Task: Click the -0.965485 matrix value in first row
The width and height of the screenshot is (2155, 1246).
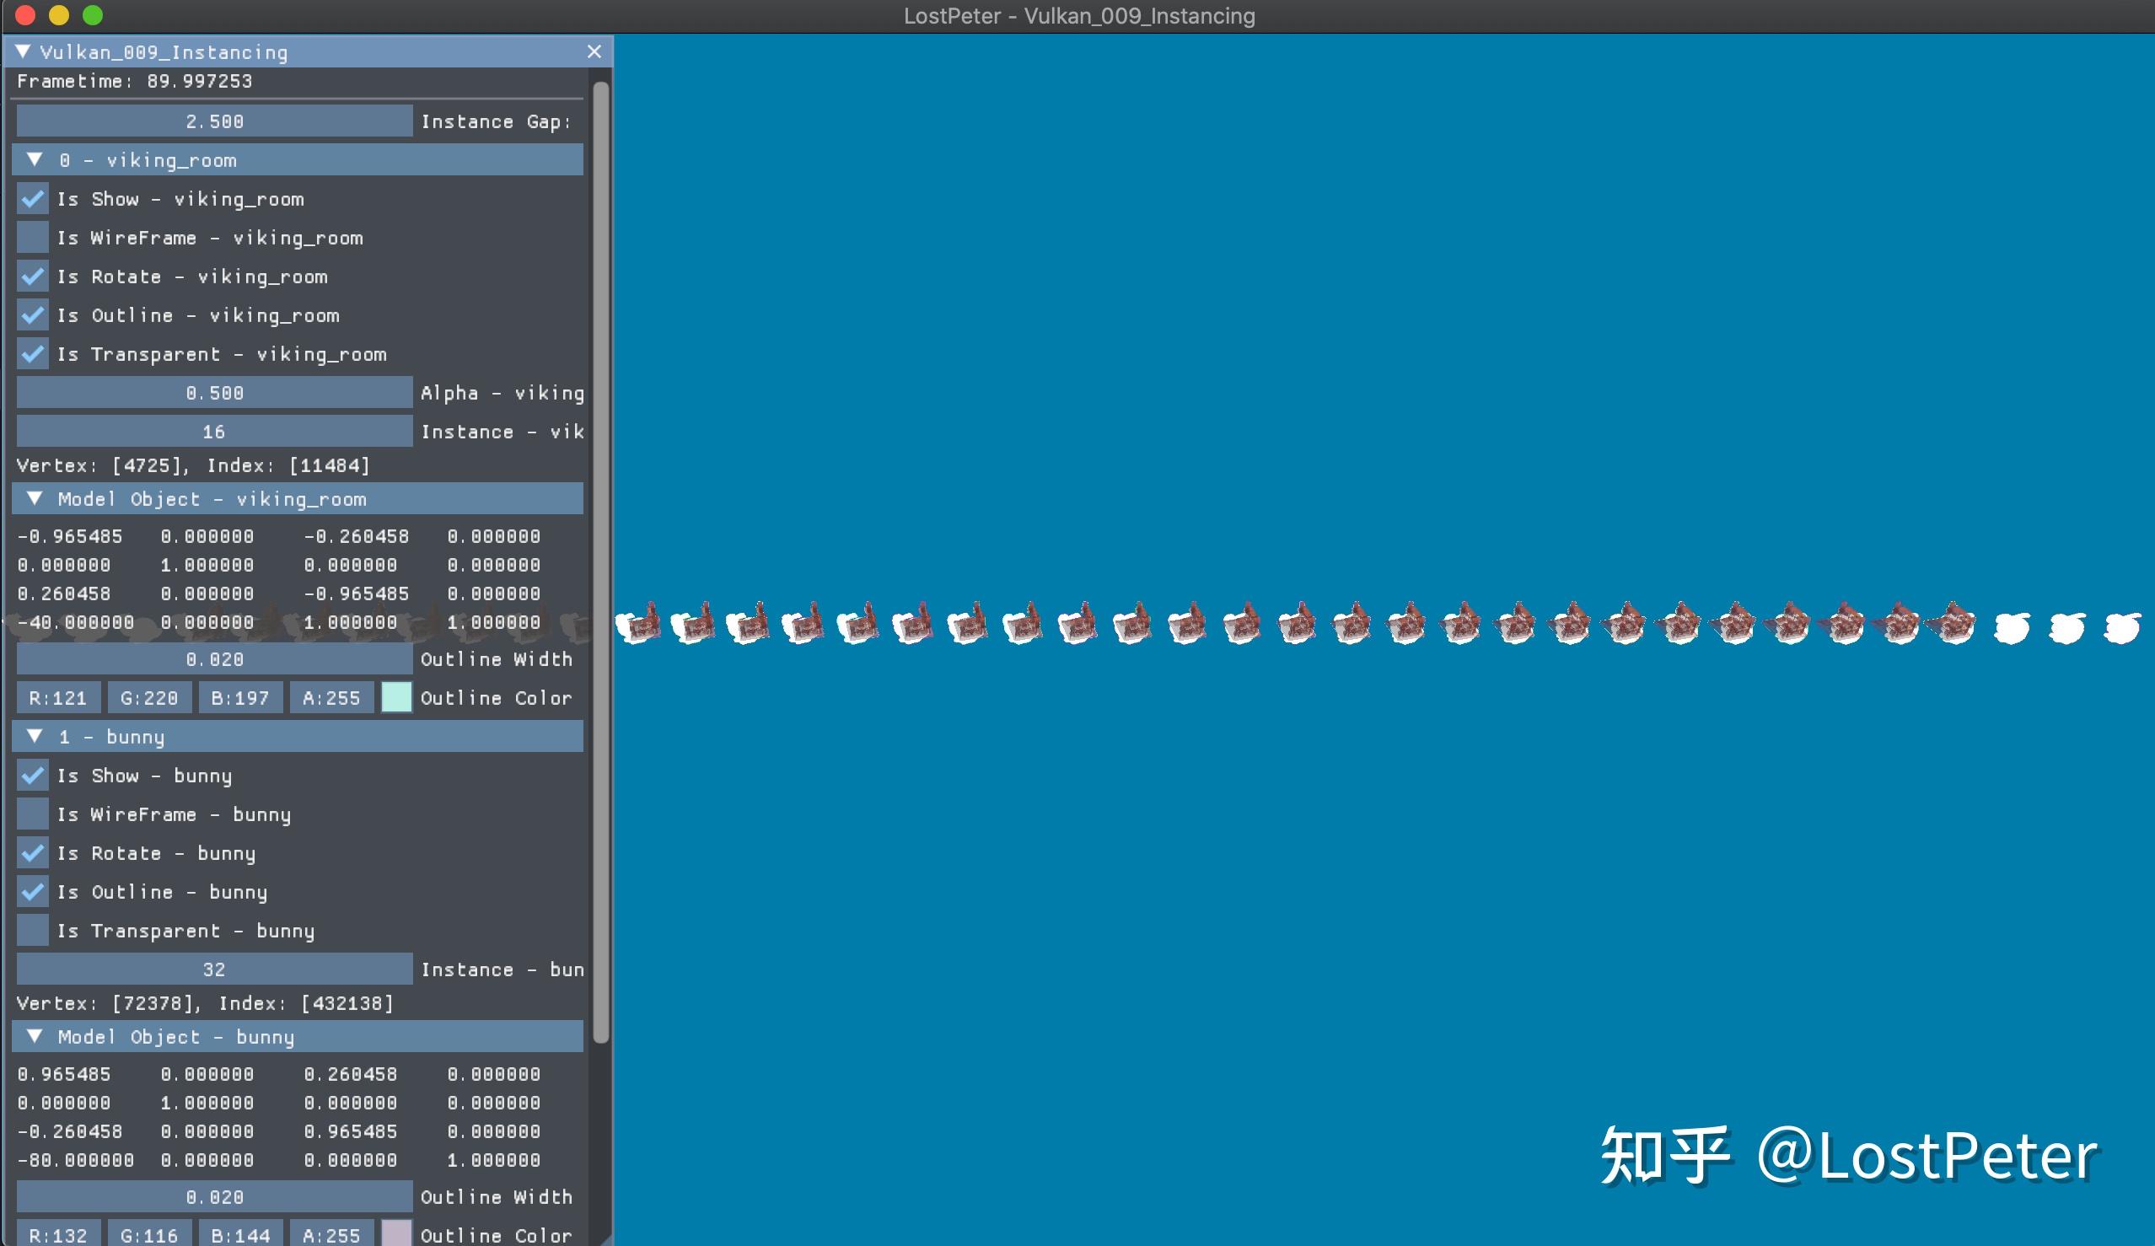Action: pos(70,536)
